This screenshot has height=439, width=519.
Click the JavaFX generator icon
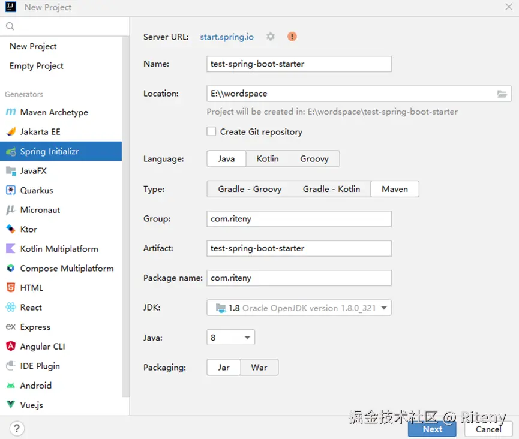click(11, 171)
